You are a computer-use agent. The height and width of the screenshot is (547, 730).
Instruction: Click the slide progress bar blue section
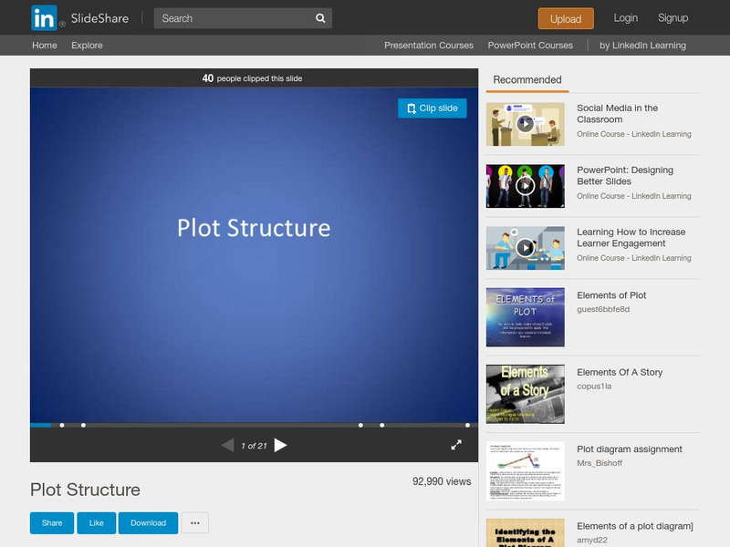point(40,425)
